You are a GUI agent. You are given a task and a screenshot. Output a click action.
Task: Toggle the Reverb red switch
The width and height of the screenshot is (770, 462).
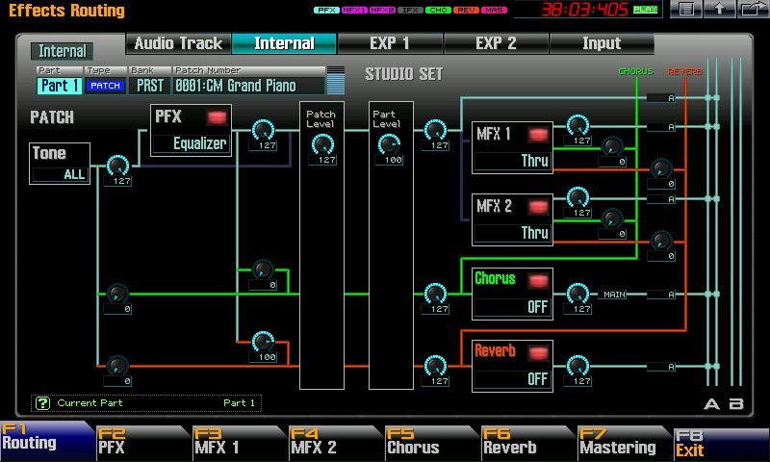pos(538,352)
